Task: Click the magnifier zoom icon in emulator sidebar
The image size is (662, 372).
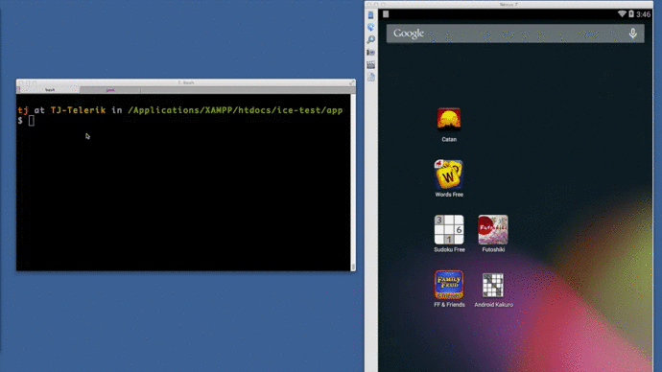Action: (370, 39)
